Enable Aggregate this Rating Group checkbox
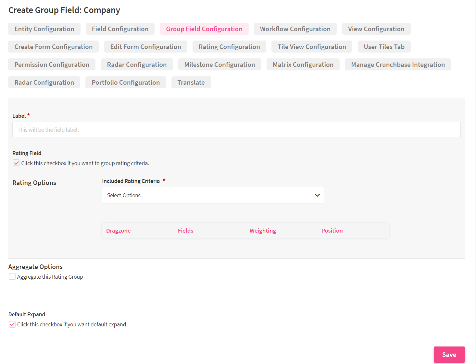The width and height of the screenshot is (476, 364). click(12, 276)
